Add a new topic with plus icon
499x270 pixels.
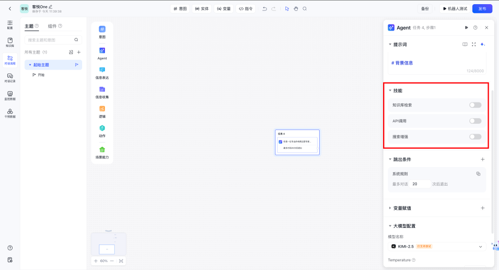pyautogui.click(x=79, y=52)
